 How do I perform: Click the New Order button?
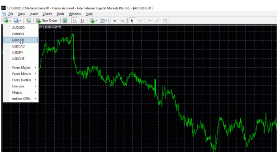click(x=46, y=20)
